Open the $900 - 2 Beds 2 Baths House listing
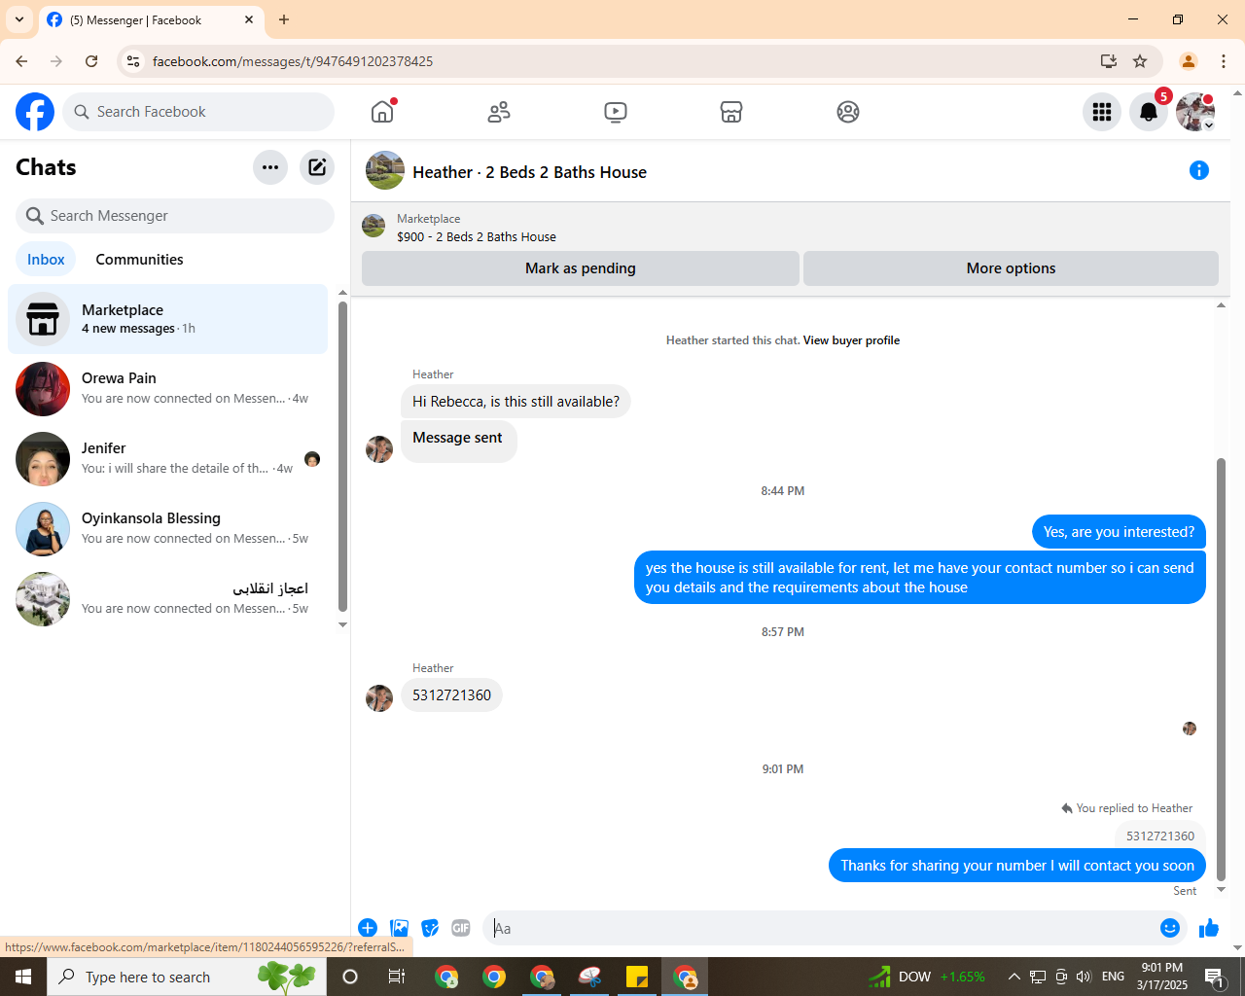 click(x=477, y=236)
